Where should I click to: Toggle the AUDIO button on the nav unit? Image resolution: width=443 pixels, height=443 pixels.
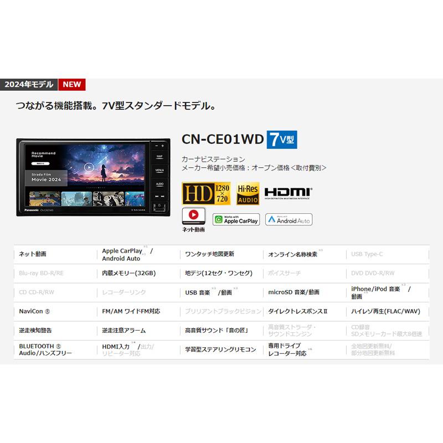pyautogui.click(x=160, y=183)
